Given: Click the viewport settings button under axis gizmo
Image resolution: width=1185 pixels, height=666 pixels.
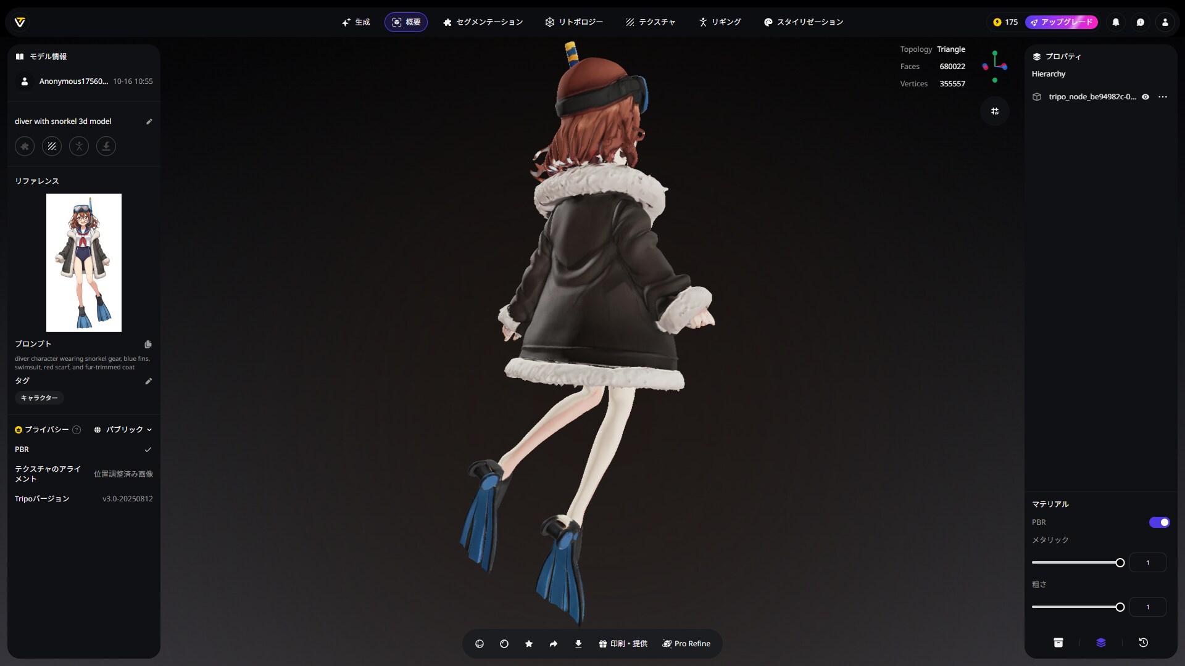Looking at the screenshot, I should [995, 111].
